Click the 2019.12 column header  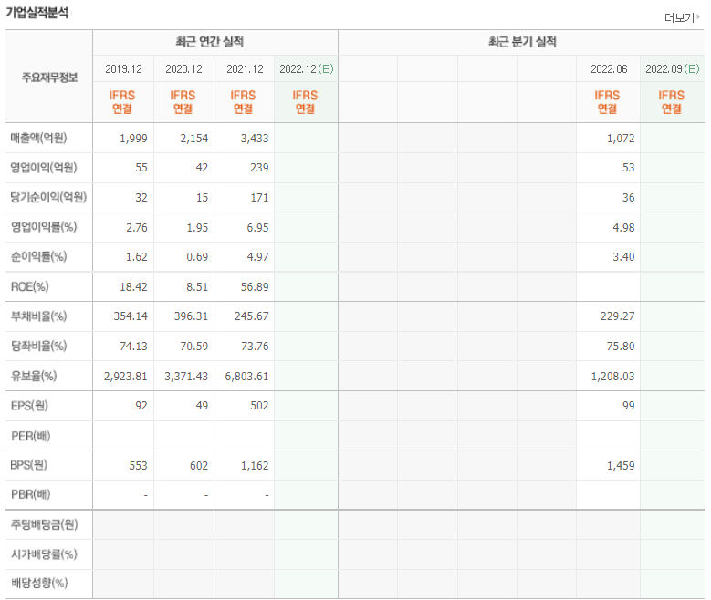[123, 69]
